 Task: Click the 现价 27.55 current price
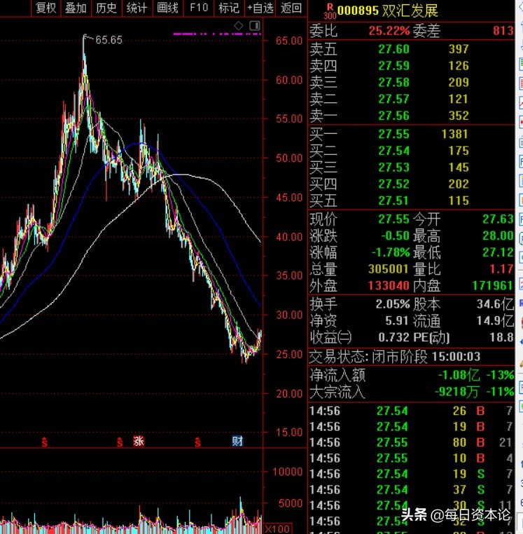(x=393, y=219)
